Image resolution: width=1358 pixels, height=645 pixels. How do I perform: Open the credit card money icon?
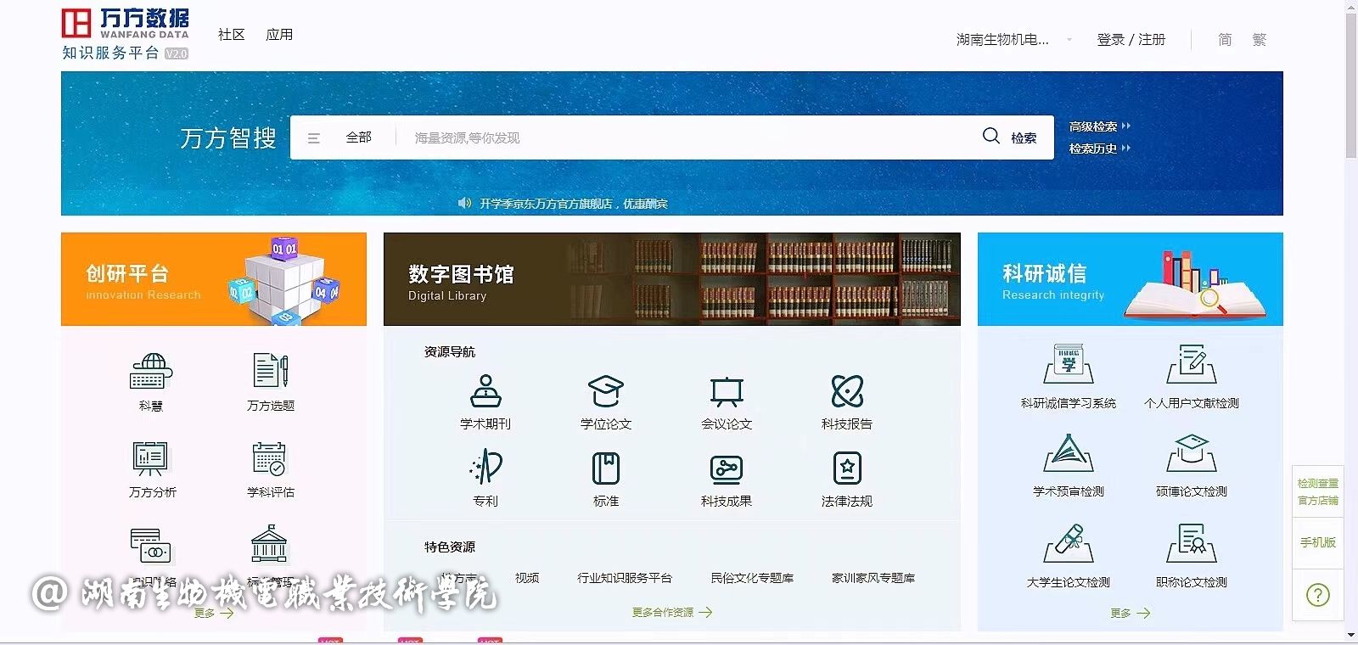[x=151, y=545]
